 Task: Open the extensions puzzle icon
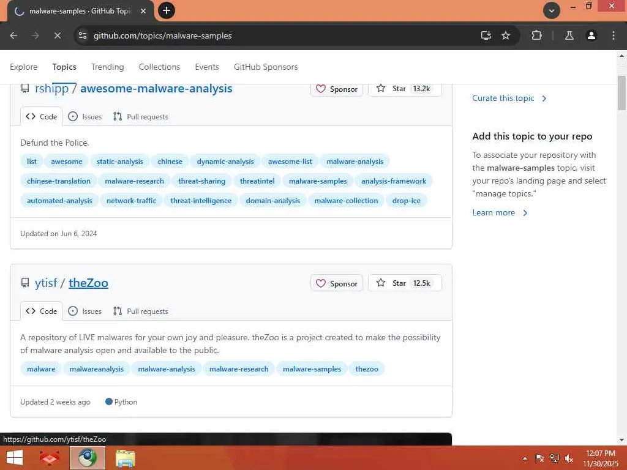(x=536, y=35)
